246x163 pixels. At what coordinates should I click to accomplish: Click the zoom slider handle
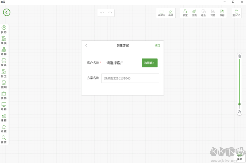240,104
